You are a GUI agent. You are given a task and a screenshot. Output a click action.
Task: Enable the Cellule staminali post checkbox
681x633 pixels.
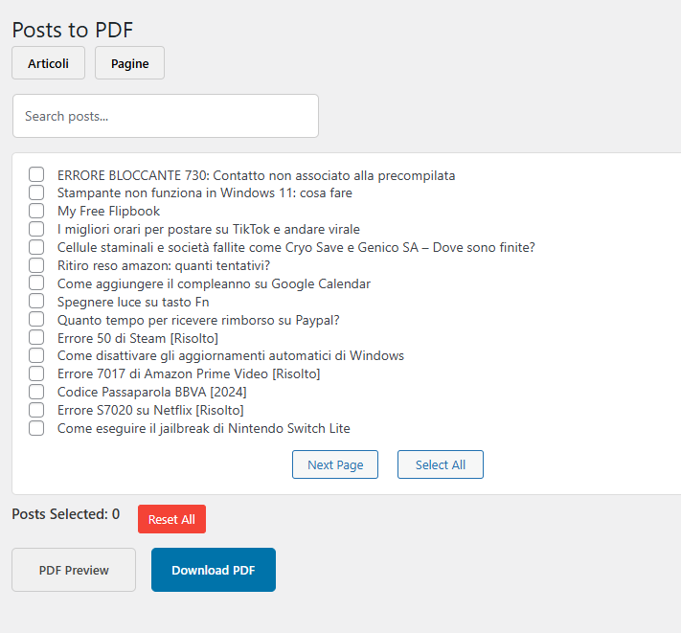[36, 247]
